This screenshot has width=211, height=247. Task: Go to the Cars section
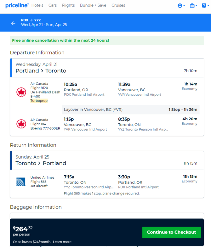coord(53,5)
